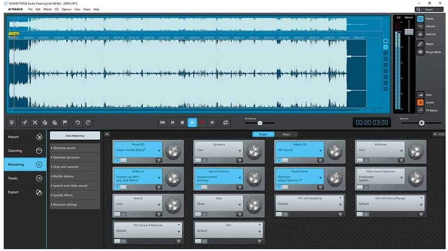The height and width of the screenshot is (251, 448).
Task: Open the Dynamics preset dropdown
Action: tap(241, 151)
